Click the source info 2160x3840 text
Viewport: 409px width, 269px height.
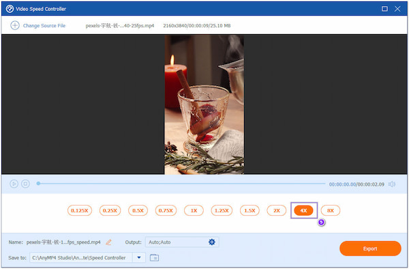pyautogui.click(x=197, y=25)
